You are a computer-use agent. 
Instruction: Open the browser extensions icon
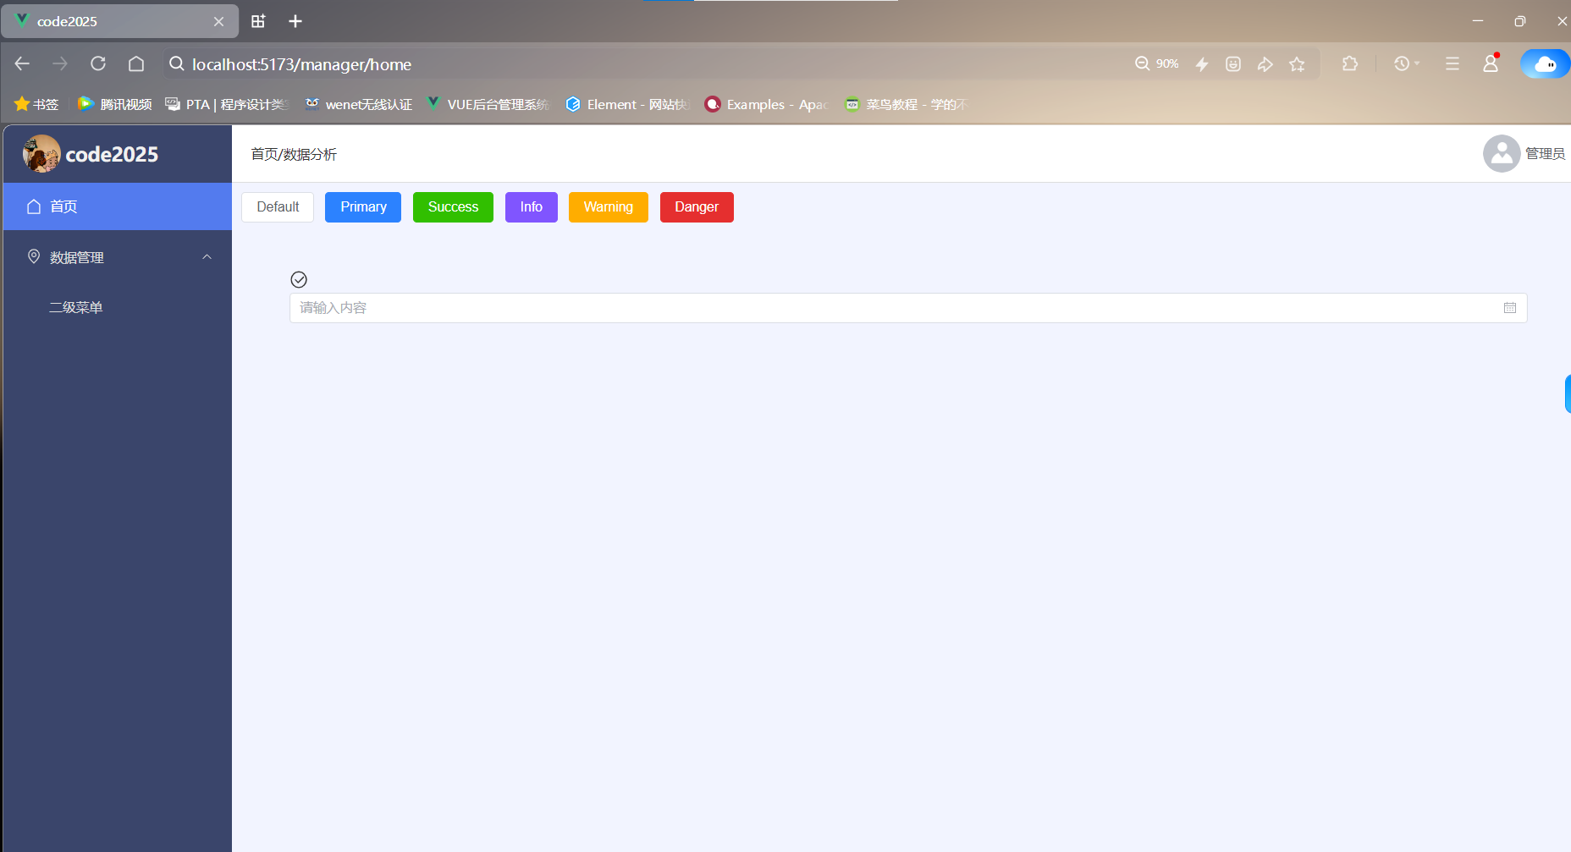pos(1349,63)
